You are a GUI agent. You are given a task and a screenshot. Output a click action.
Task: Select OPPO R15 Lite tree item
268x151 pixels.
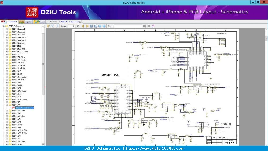pyautogui.click(x=19, y=77)
